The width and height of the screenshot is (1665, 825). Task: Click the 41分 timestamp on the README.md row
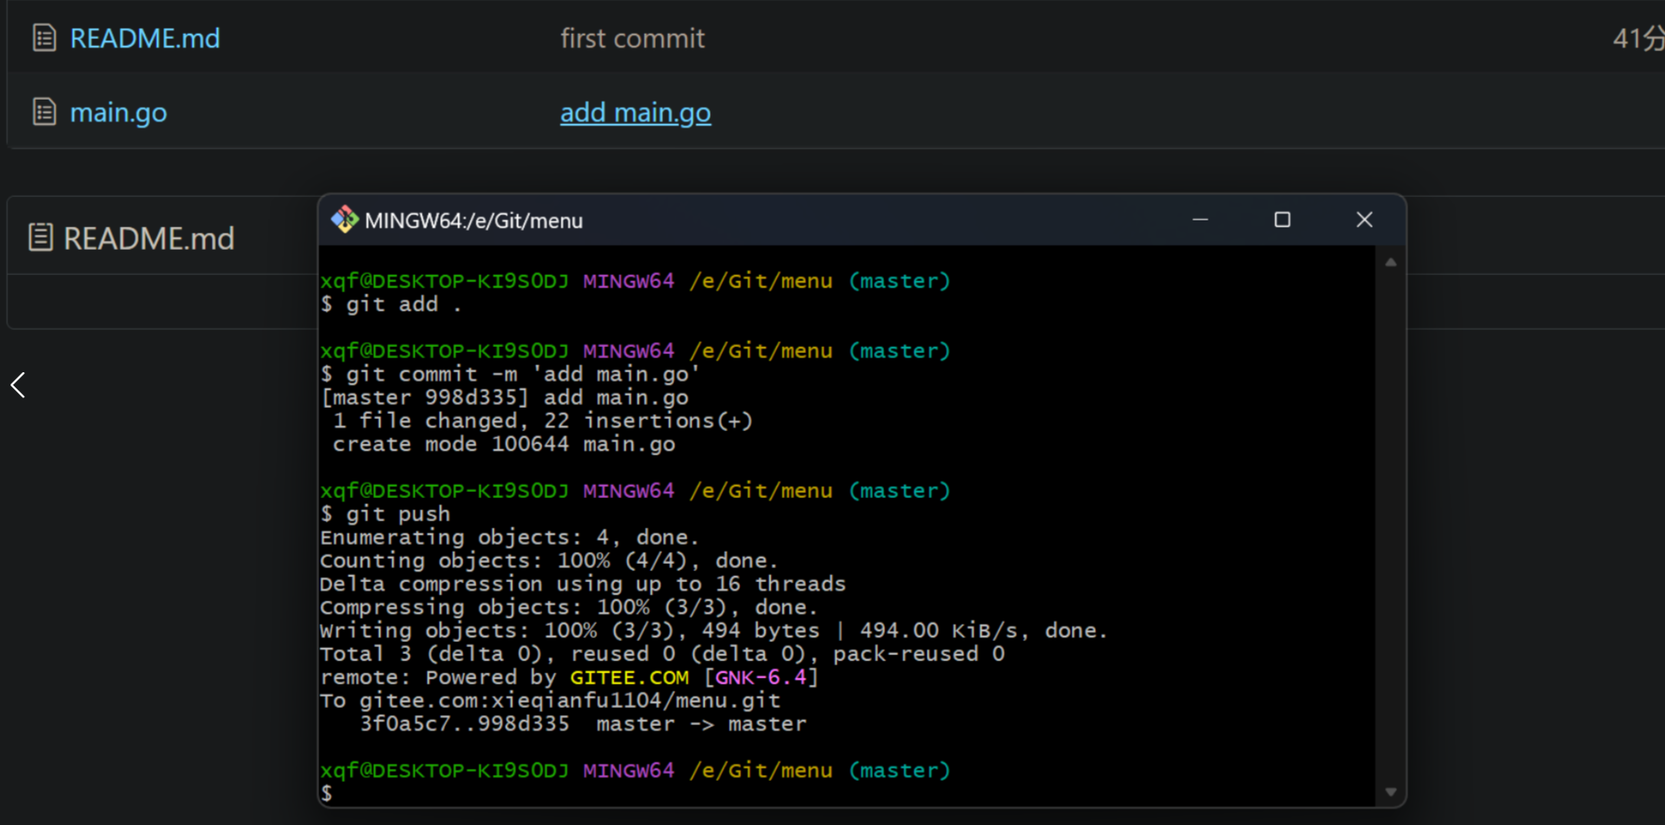pyautogui.click(x=1637, y=38)
